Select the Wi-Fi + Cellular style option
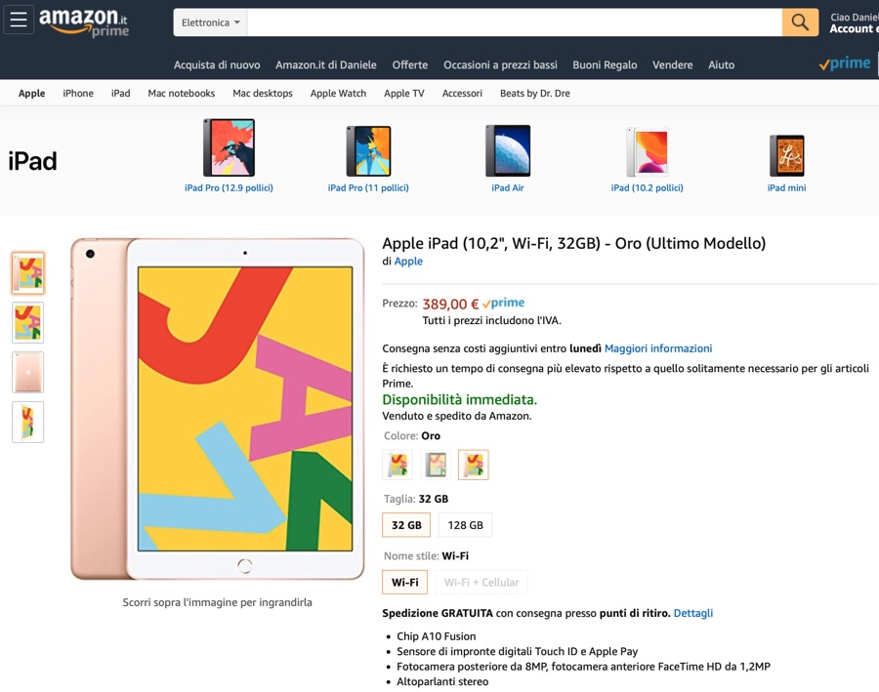 pos(481,582)
